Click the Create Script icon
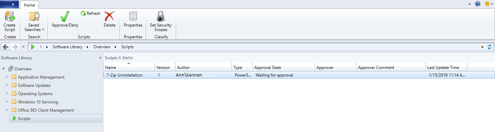This screenshot has height=132, width=495. 9,17
